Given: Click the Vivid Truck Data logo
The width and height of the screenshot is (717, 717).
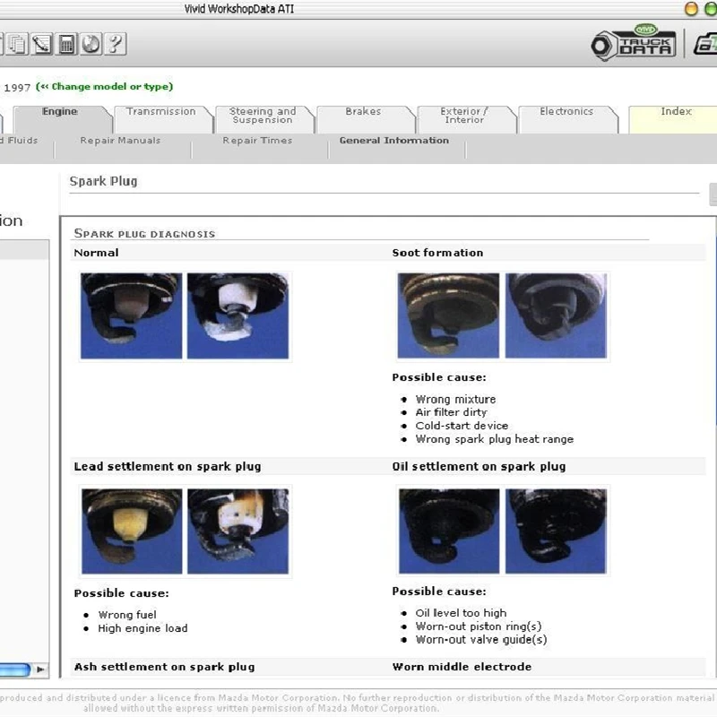Looking at the screenshot, I should pyautogui.click(x=634, y=42).
